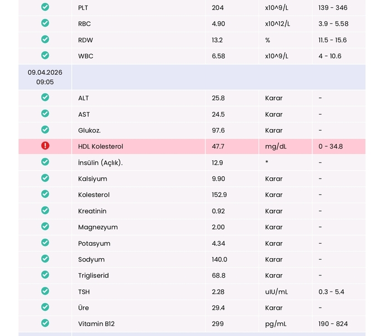This screenshot has height=336, width=384.
Task: Click the green check icon beside WBC
Action: tap(45, 55)
